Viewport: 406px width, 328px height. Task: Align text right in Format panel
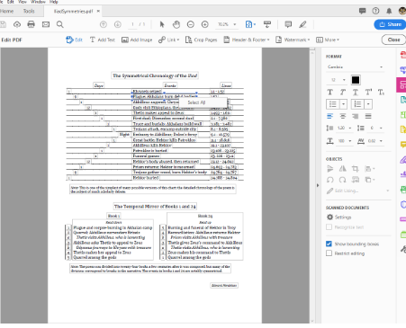(x=356, y=116)
